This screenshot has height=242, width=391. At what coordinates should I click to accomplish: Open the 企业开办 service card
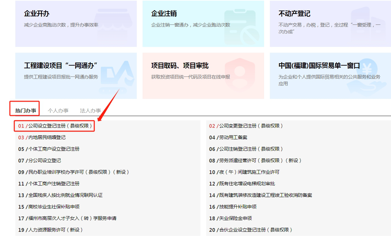76,24
